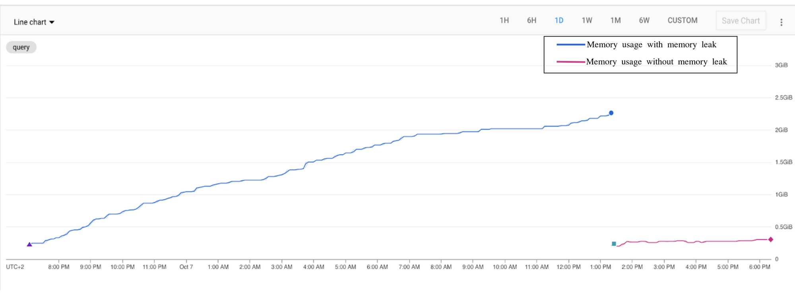Select the 1H time range
The image size is (795, 300).
point(504,21)
